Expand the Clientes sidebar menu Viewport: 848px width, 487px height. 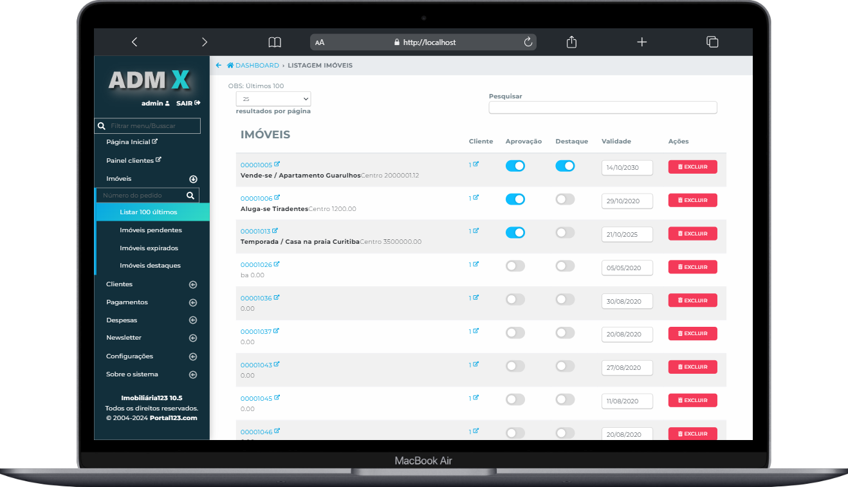click(x=192, y=284)
